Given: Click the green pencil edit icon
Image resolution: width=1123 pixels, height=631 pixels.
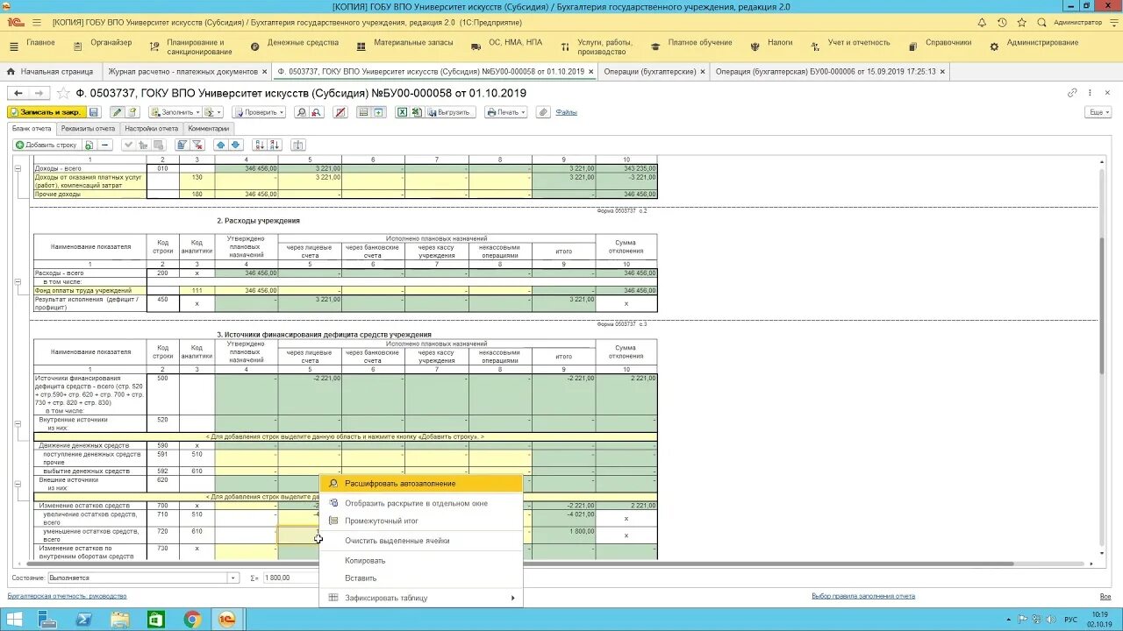Looking at the screenshot, I should coord(117,112).
